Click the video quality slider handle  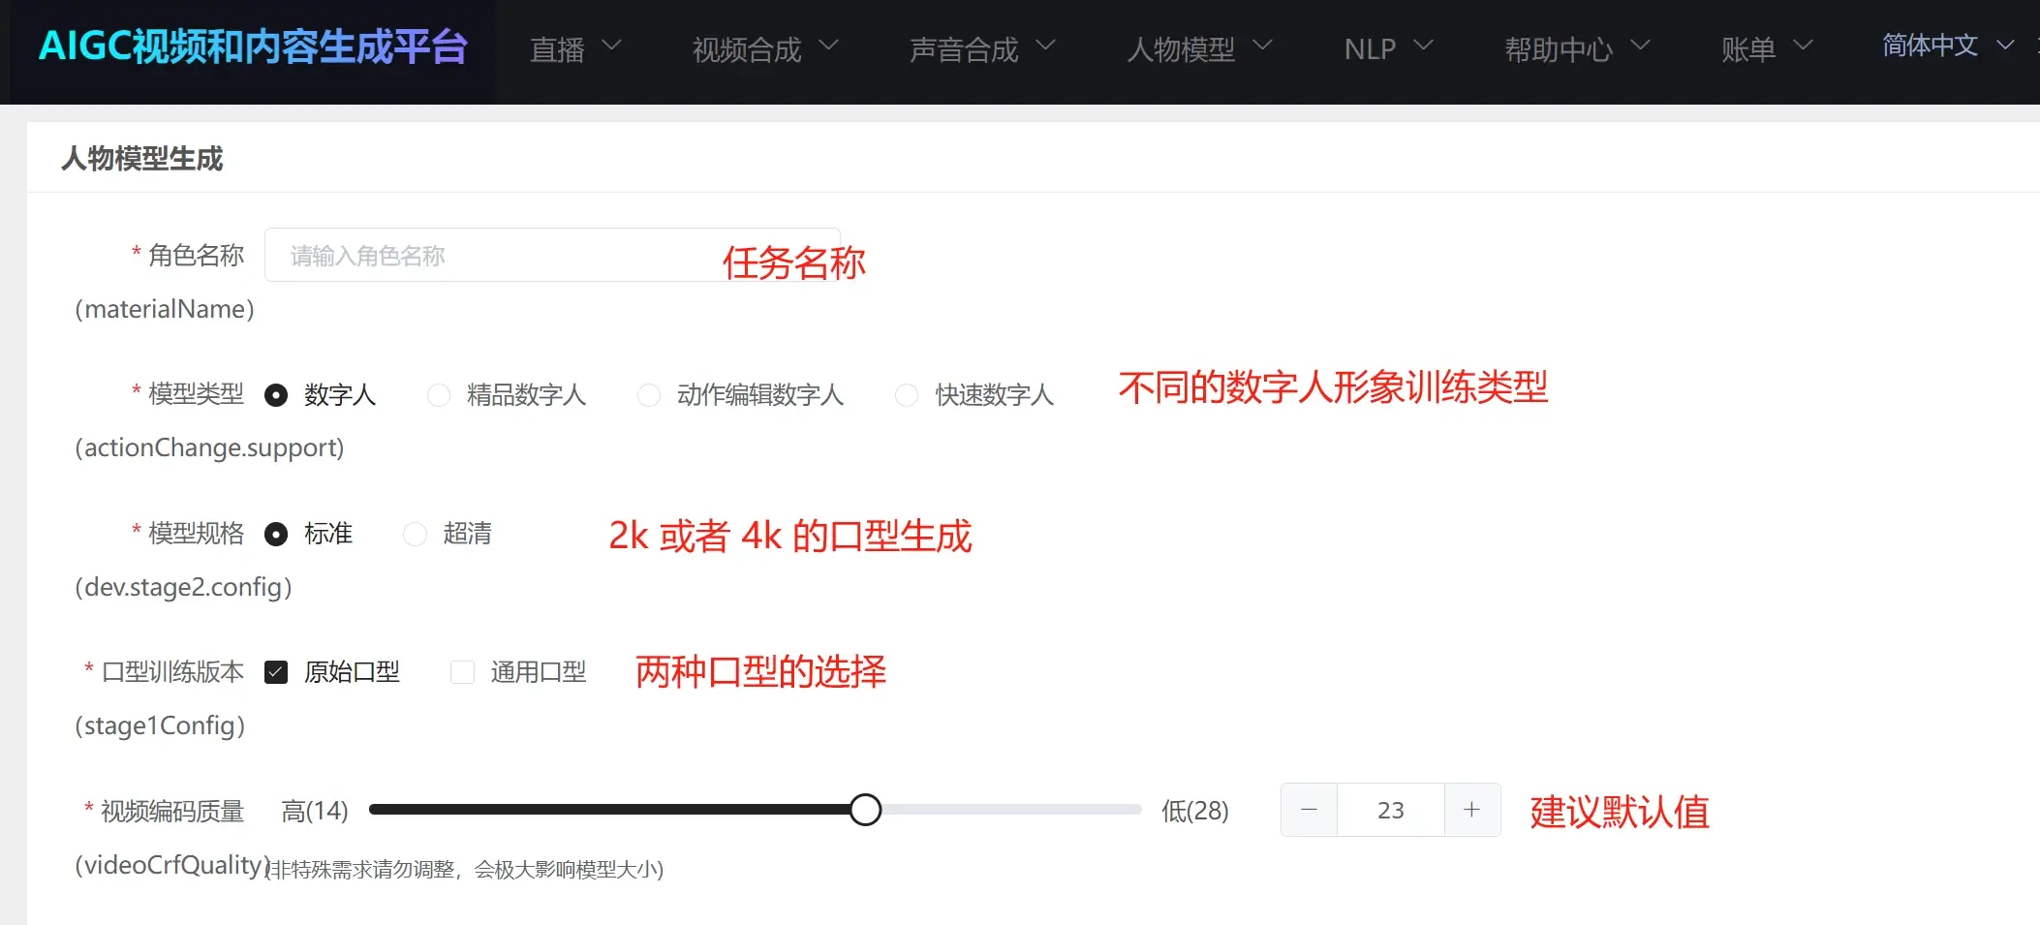[865, 810]
